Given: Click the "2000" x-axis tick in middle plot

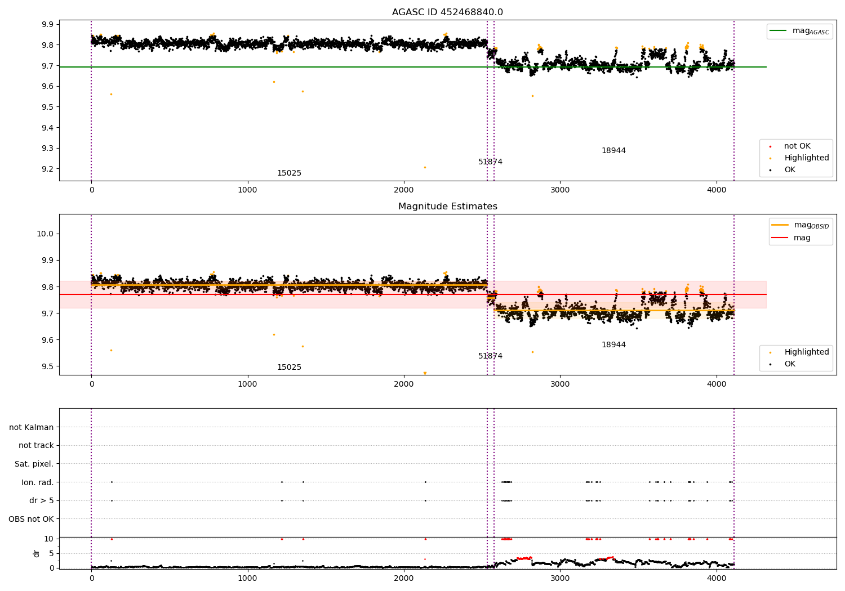Looking at the screenshot, I should pos(404,384).
